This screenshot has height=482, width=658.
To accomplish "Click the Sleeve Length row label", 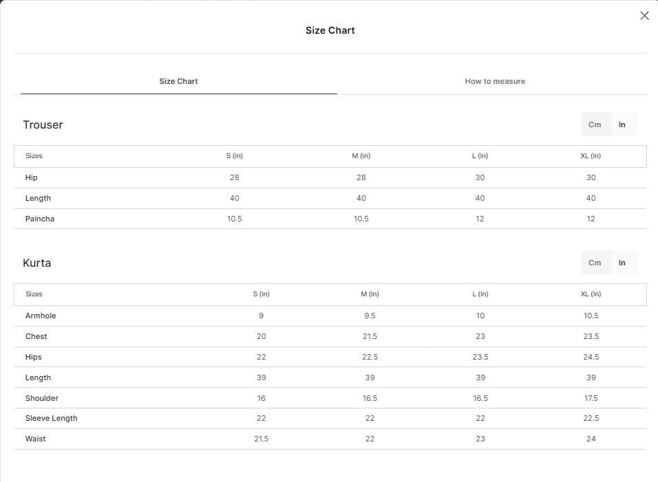I will pyautogui.click(x=51, y=418).
